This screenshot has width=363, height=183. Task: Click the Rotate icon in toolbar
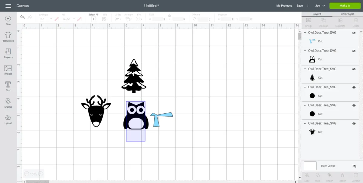[195, 19]
